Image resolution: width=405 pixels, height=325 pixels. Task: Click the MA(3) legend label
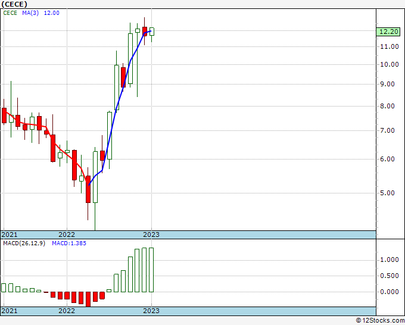click(30, 13)
